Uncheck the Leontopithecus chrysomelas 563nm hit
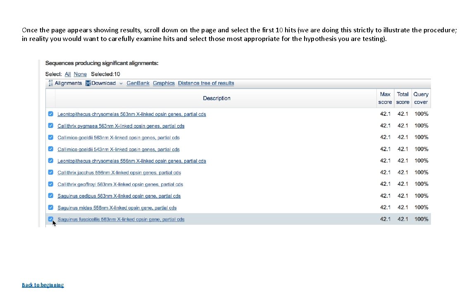Screen dimensions: 476x298 coord(50,114)
